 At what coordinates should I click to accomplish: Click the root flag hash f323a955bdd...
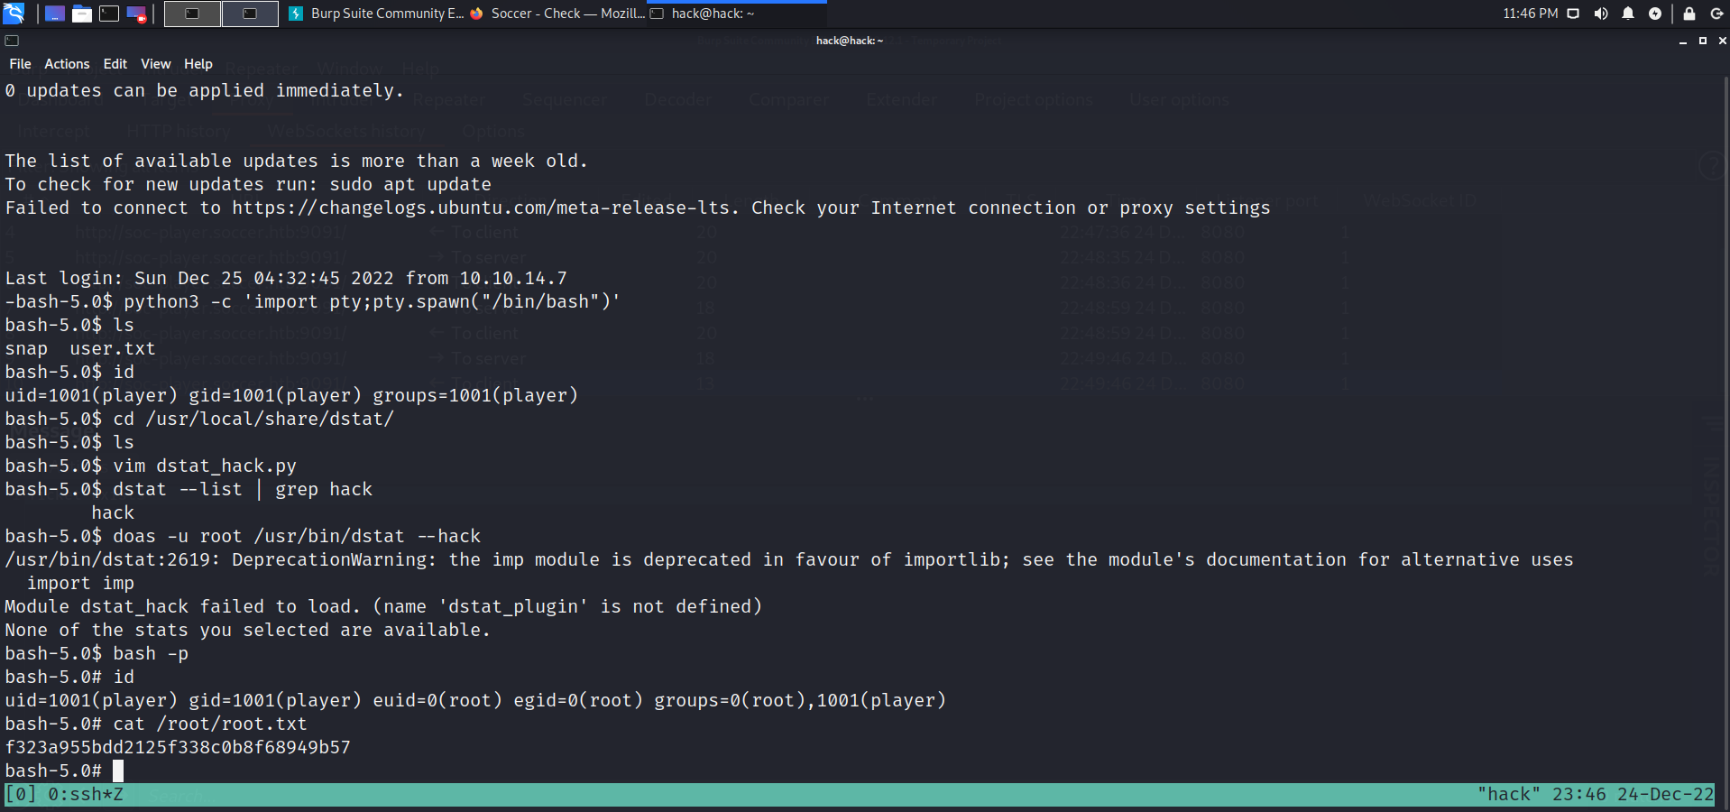coord(178,747)
